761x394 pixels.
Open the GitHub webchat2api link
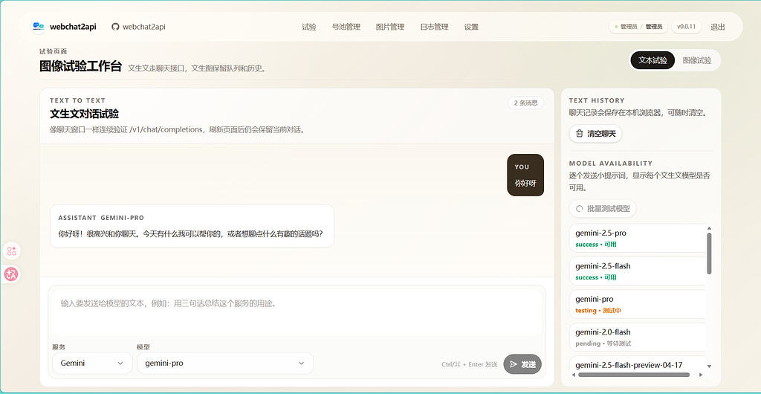[138, 27]
